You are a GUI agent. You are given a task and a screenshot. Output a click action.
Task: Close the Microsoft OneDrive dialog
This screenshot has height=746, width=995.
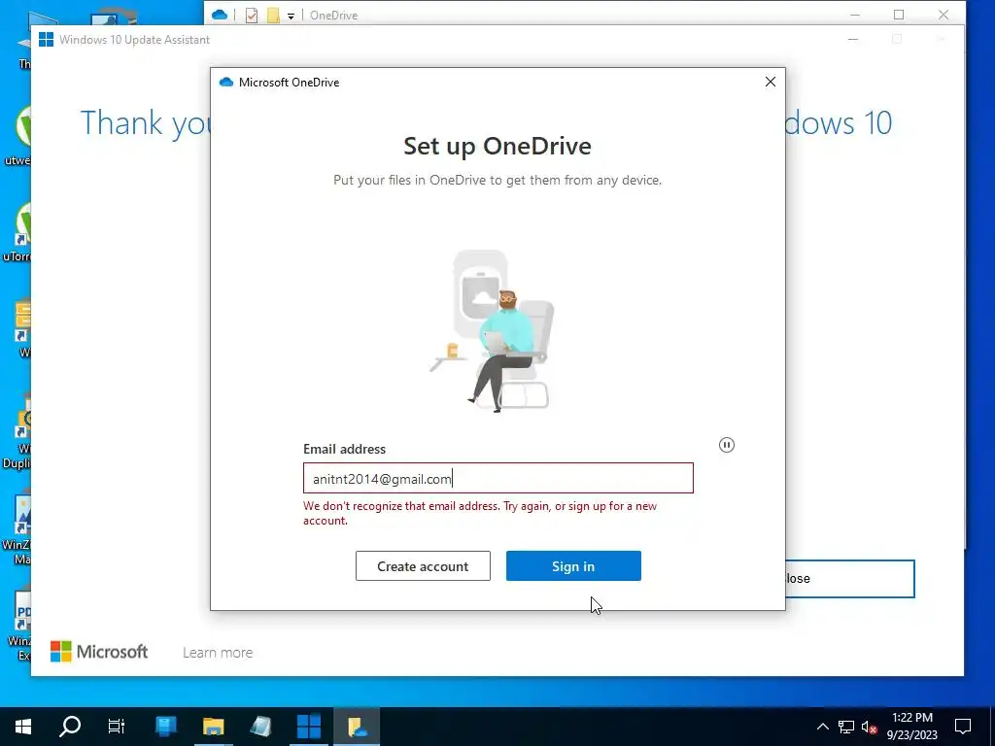click(771, 82)
